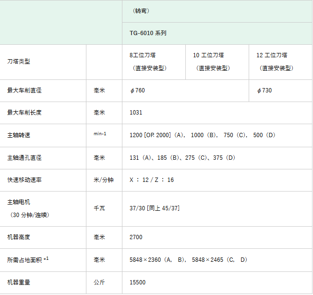This screenshot has width=313, height=295.
Task: Select the X：12 / Z：16 rapid rate value
Action: coord(152,180)
